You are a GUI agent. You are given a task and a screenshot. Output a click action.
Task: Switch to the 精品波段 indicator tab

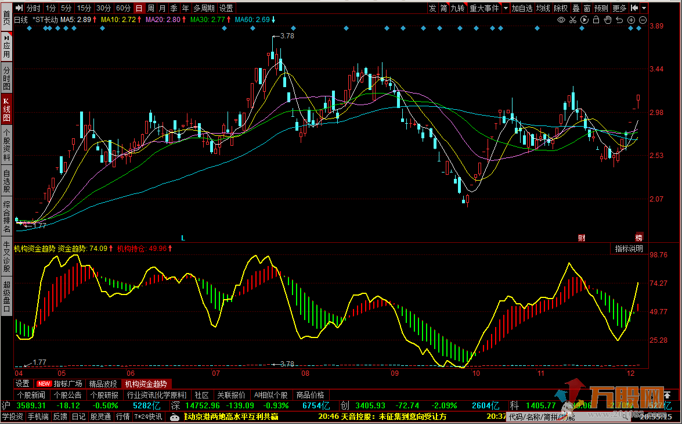tap(103, 384)
